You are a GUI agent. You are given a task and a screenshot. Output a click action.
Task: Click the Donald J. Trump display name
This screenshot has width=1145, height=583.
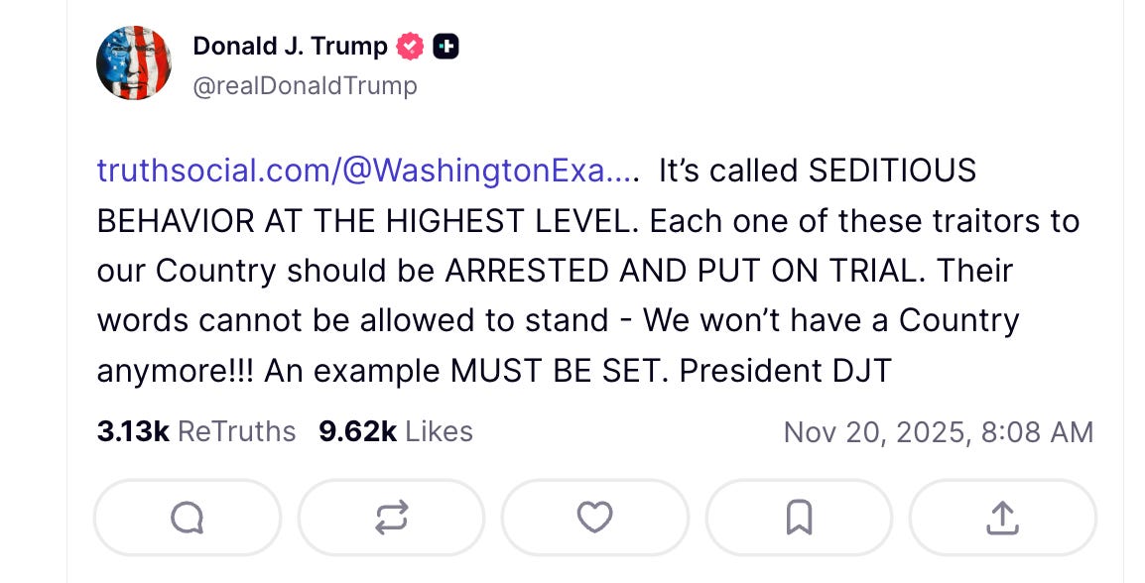point(290,45)
